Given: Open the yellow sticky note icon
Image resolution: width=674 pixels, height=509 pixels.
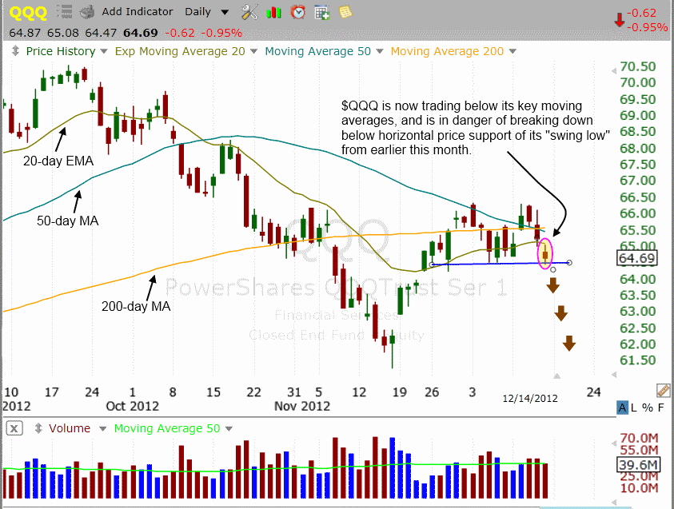Looking at the screenshot, I should click(x=345, y=12).
